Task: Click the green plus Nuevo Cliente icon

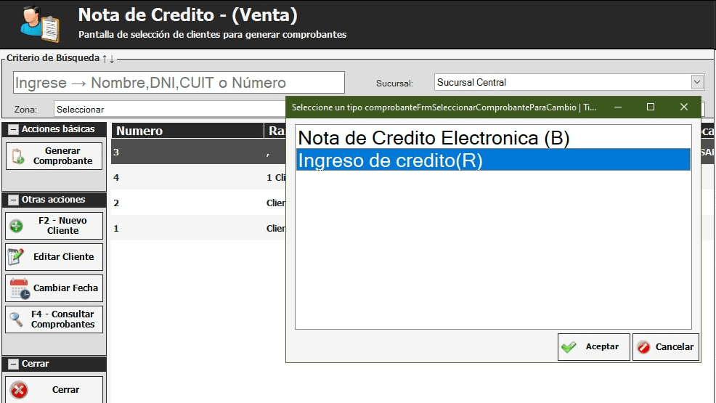Action: pyautogui.click(x=16, y=226)
